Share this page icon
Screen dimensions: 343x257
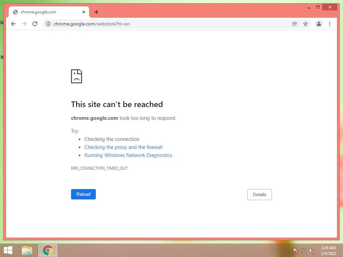[x=295, y=24]
